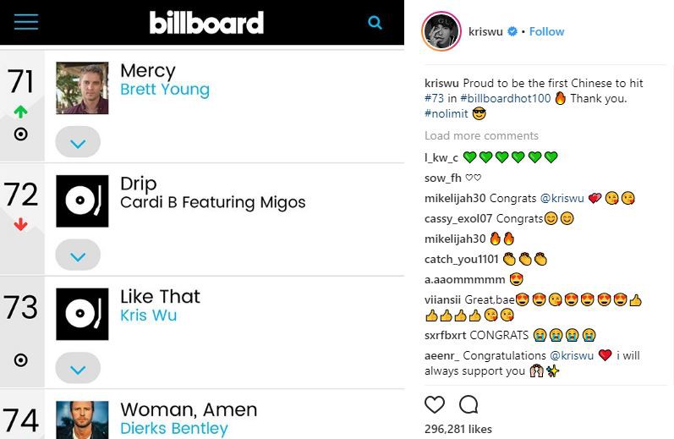Click Brett Young album thumbnail
The image size is (674, 439).
pyautogui.click(x=82, y=88)
